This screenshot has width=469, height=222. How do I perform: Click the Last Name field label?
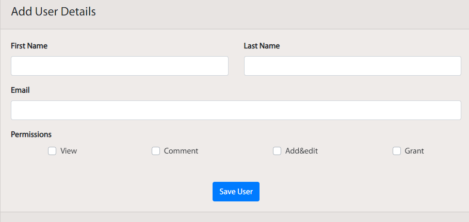point(262,46)
